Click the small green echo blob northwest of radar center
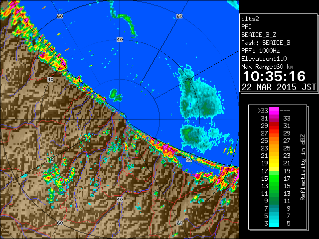 [x=115, y=95]
